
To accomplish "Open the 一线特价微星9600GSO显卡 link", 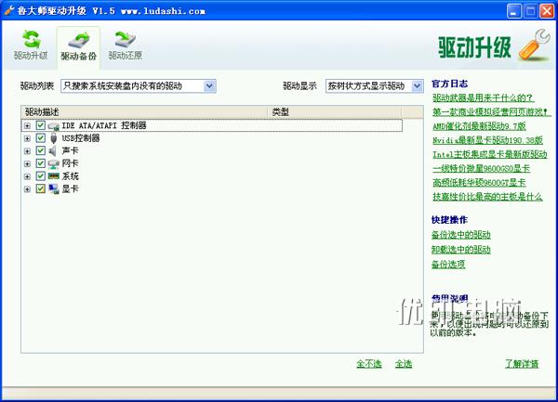I will pos(481,168).
